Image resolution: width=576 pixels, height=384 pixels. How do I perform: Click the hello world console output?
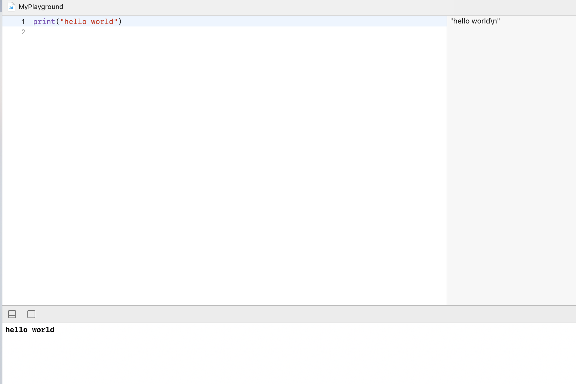30,330
